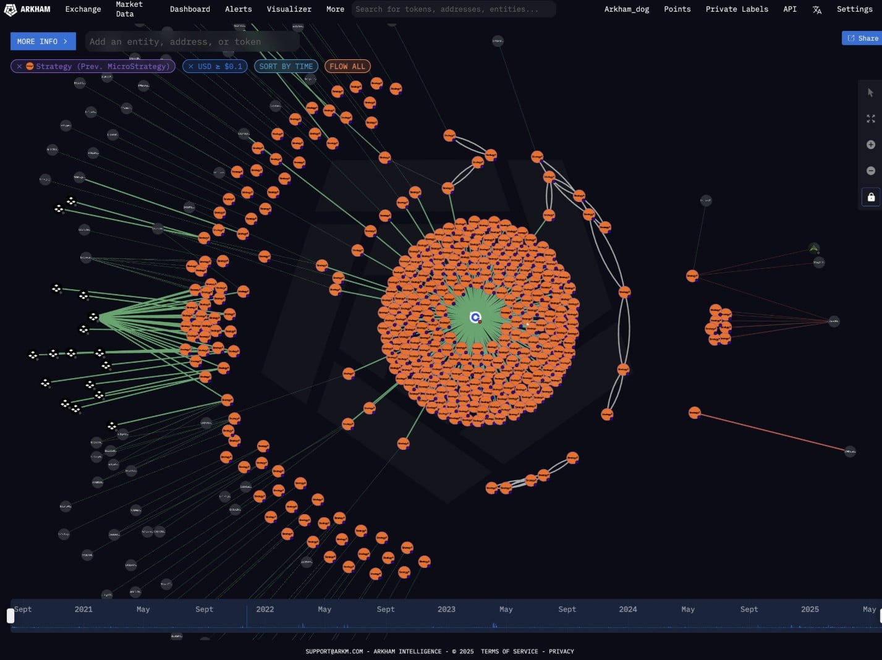Open the Arkham_dog profile
This screenshot has width=882, height=660.
point(627,9)
